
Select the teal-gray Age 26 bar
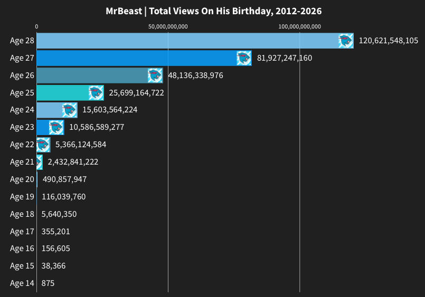[x=100, y=75]
